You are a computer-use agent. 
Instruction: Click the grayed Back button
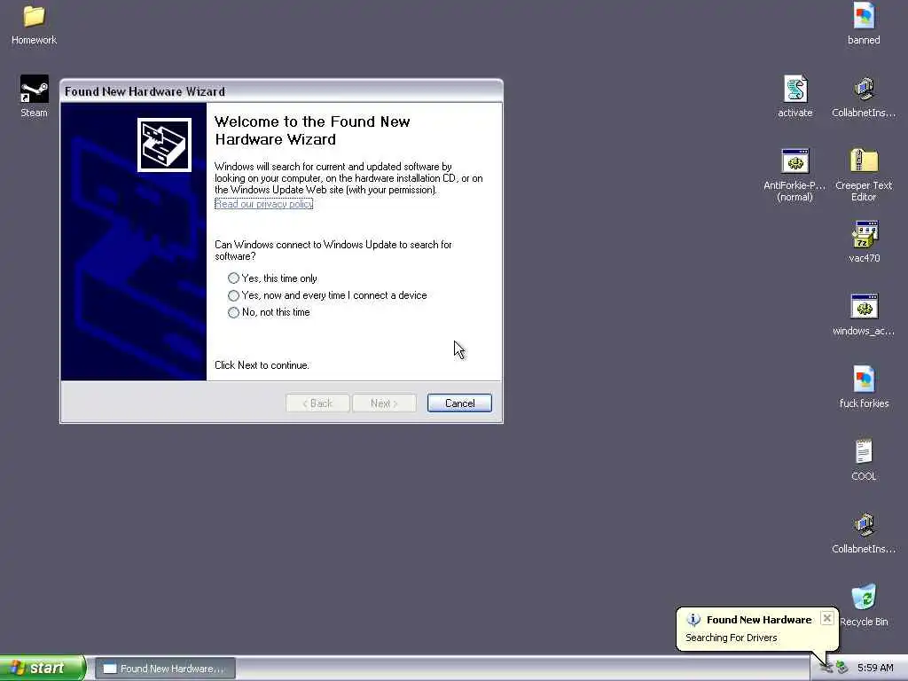[x=317, y=403]
